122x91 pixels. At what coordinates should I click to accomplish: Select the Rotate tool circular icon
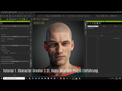click(x=42, y=16)
